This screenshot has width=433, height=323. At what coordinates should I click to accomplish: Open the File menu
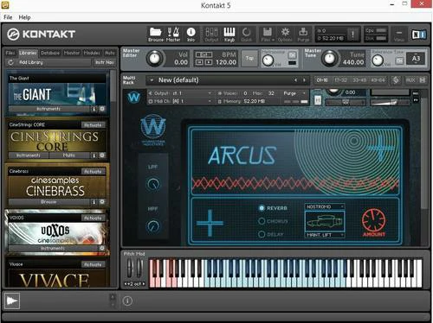8,17
